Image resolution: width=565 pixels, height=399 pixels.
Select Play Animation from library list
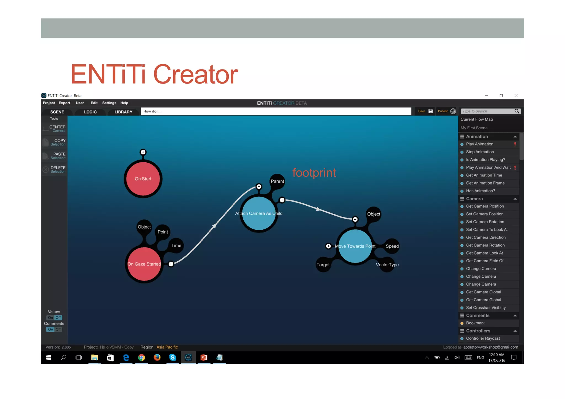[489, 144]
